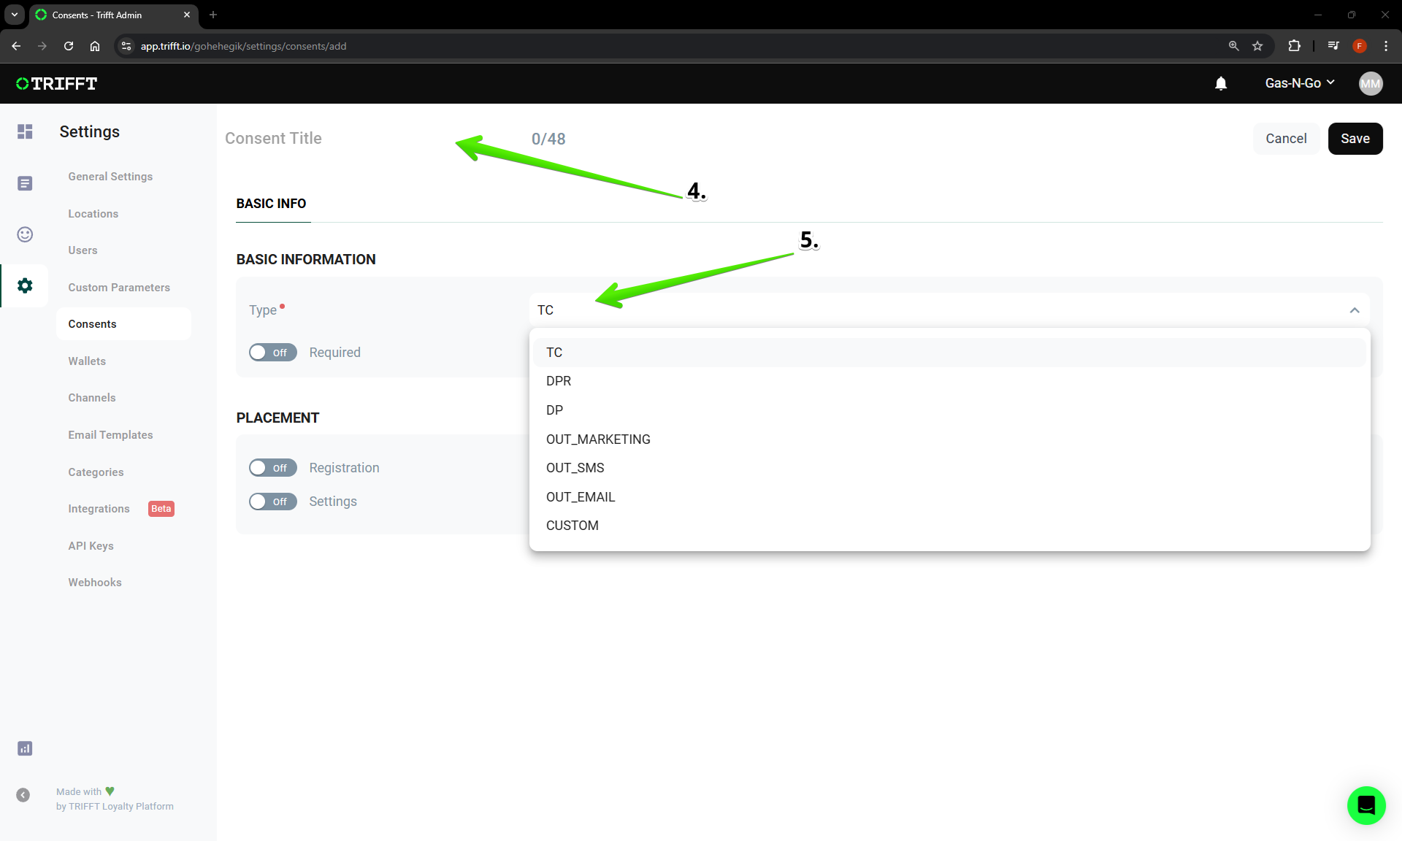Open the smiley face customers icon
The image size is (1402, 841).
coord(25,234)
